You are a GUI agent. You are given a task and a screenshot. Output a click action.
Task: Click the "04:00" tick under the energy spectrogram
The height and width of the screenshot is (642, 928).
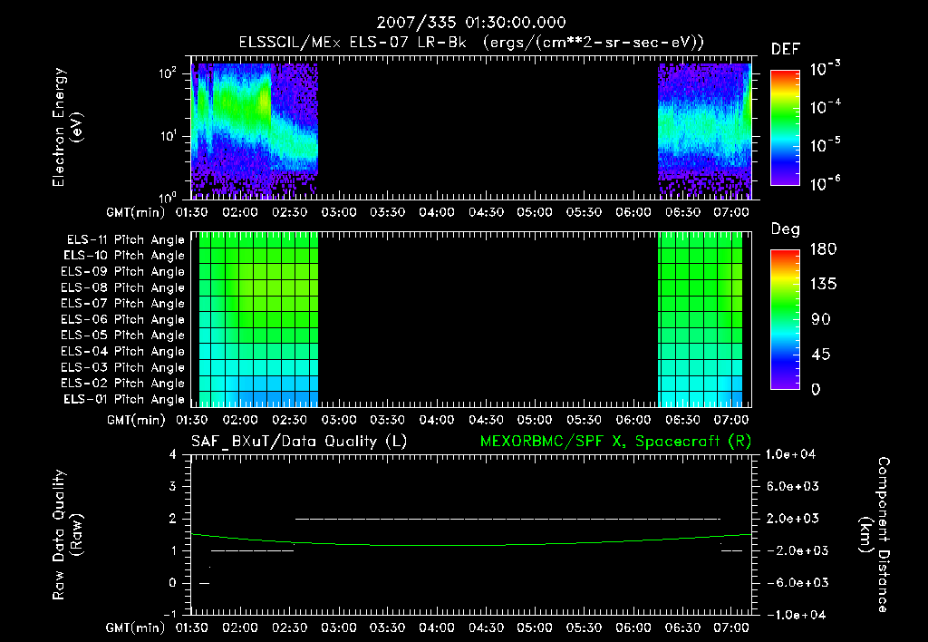pyautogui.click(x=437, y=212)
